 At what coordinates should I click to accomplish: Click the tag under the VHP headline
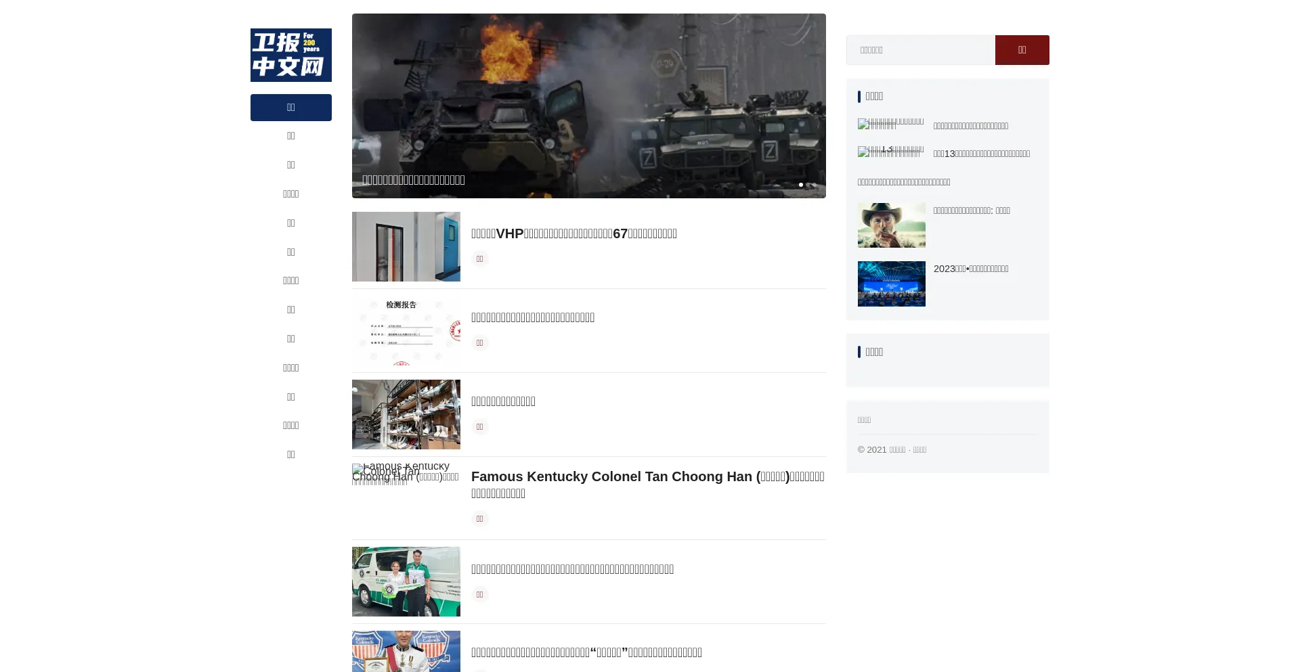coord(479,259)
